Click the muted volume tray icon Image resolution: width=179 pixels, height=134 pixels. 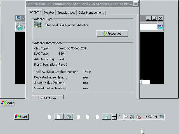coord(139,117)
